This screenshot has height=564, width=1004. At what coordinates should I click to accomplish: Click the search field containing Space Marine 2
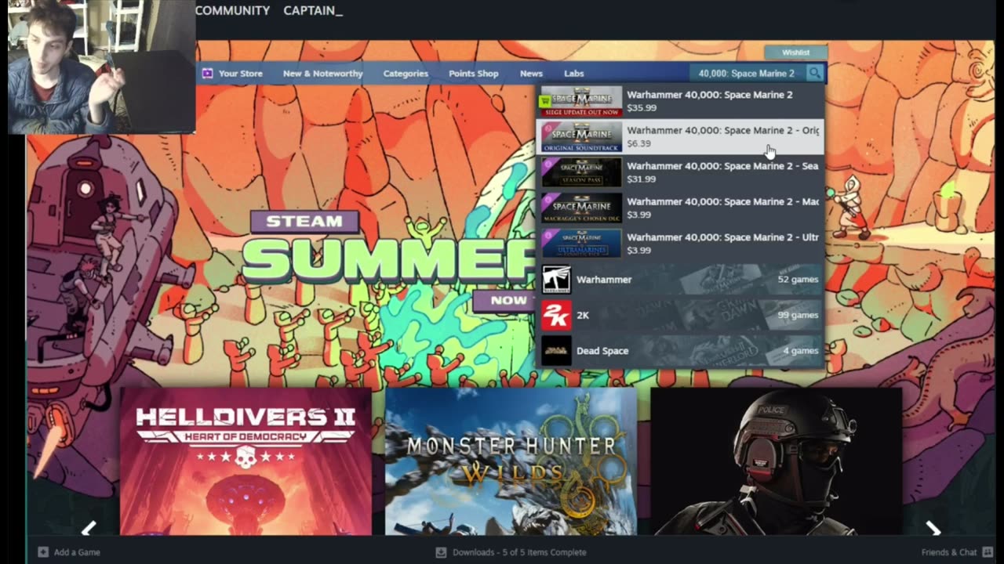(746, 73)
